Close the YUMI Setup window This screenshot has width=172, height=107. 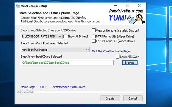140,5
